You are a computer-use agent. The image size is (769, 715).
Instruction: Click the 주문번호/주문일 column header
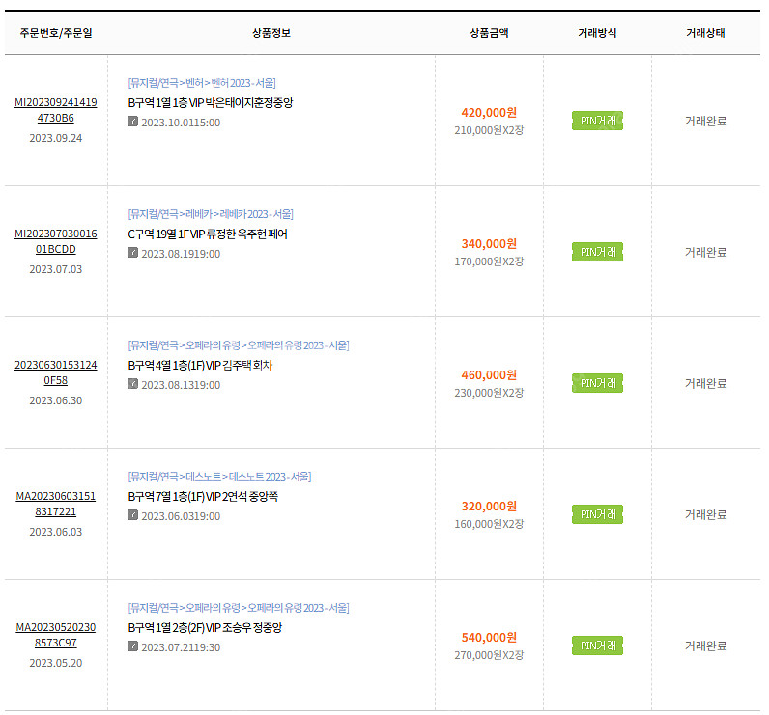(x=56, y=33)
